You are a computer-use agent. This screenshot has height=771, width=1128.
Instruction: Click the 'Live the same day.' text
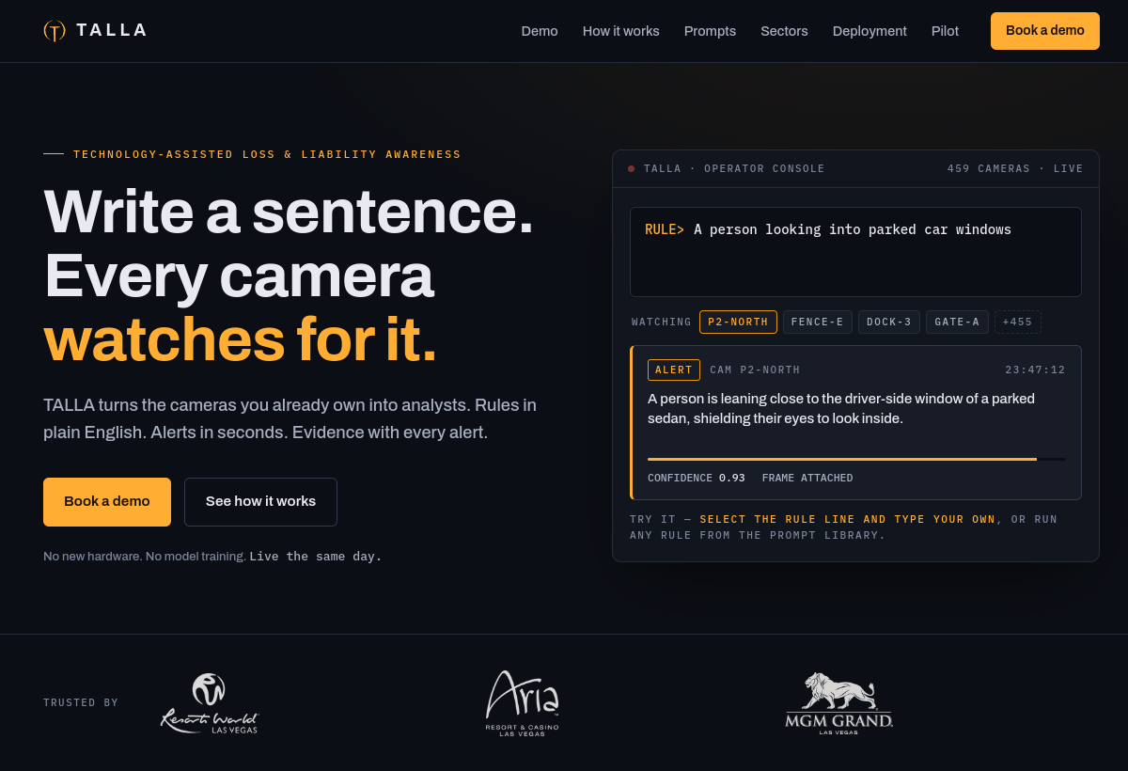pos(316,557)
